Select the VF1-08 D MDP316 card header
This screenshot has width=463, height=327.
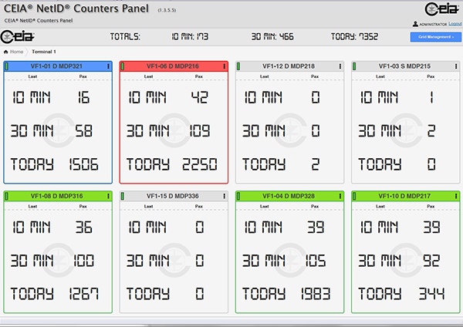58,196
